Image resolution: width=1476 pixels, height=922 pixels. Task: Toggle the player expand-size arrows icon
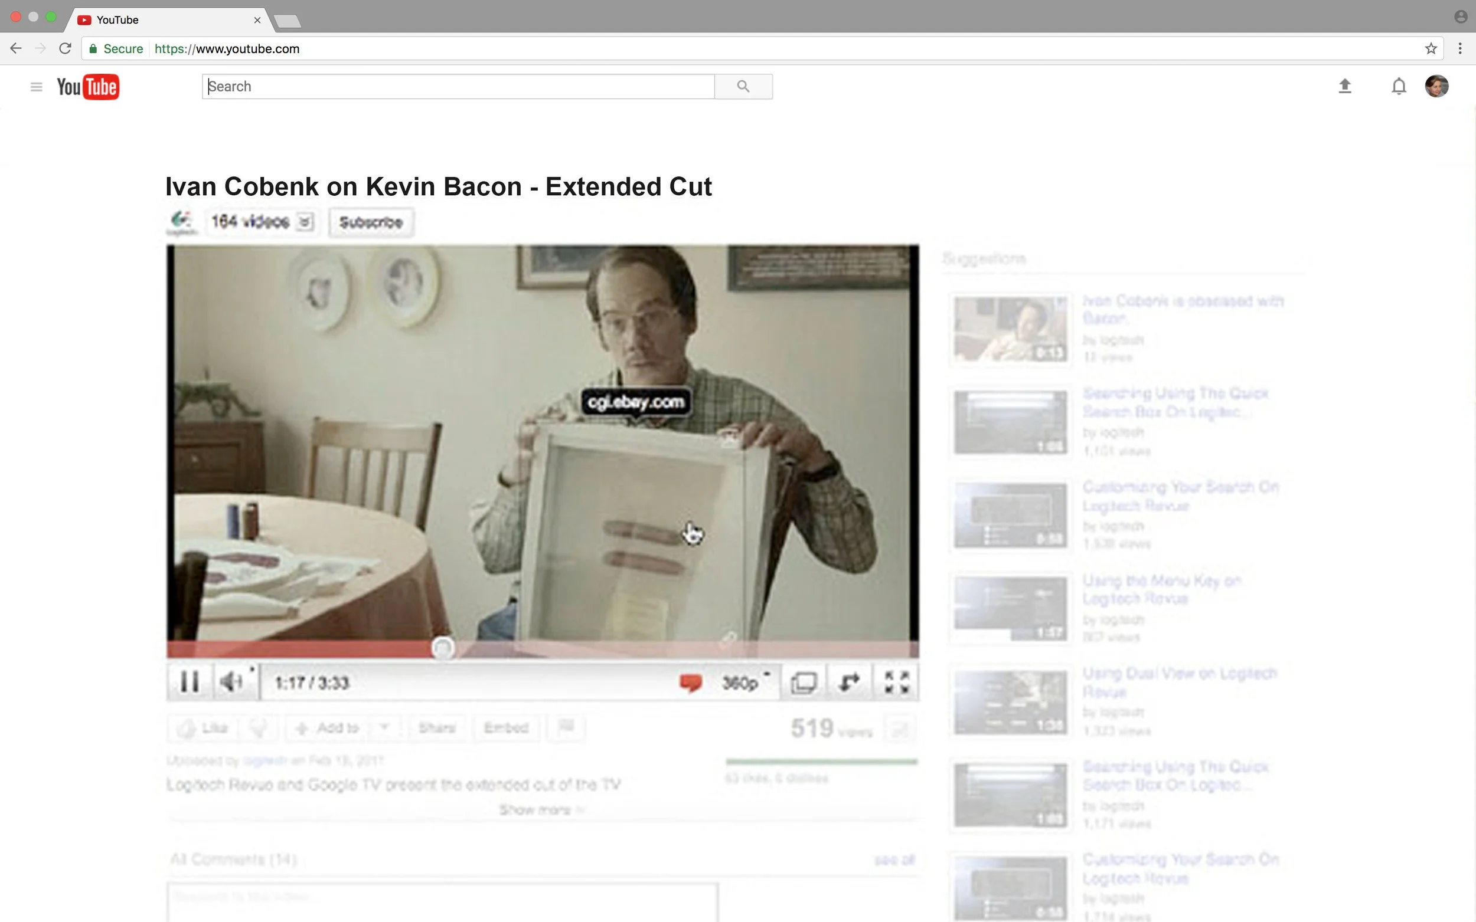850,683
